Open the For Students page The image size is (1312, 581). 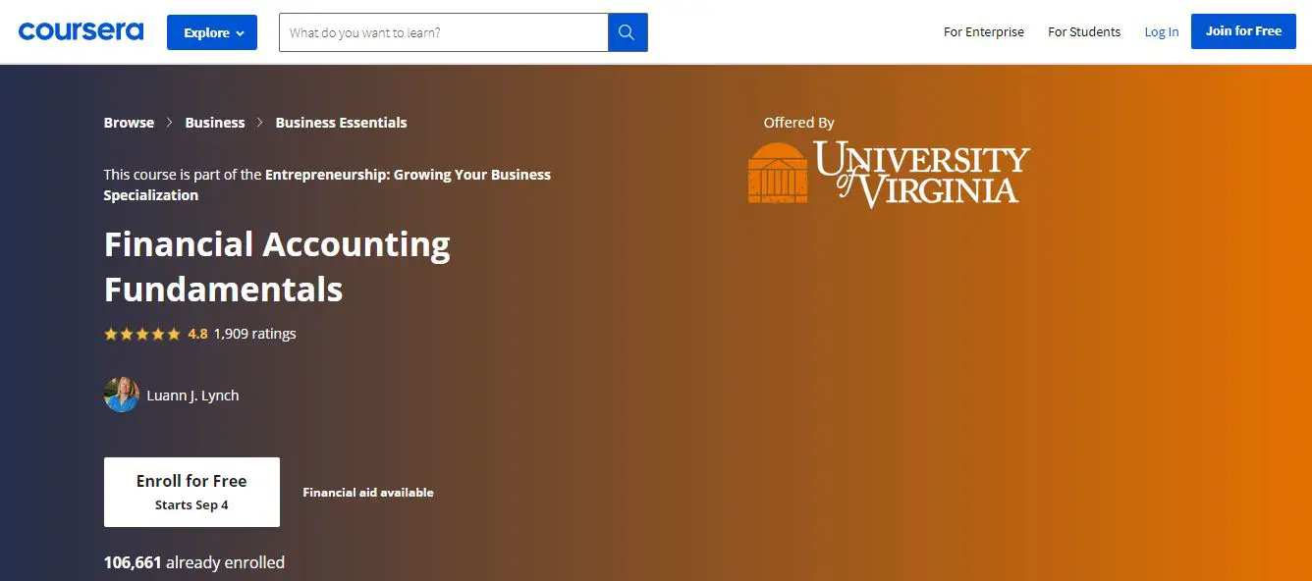click(1083, 31)
